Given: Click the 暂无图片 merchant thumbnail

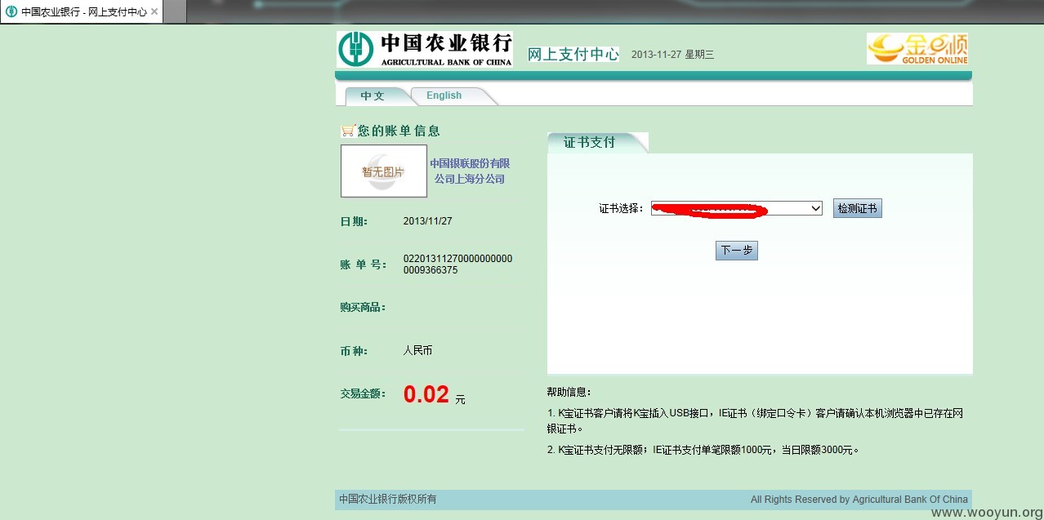Looking at the screenshot, I should (x=384, y=171).
